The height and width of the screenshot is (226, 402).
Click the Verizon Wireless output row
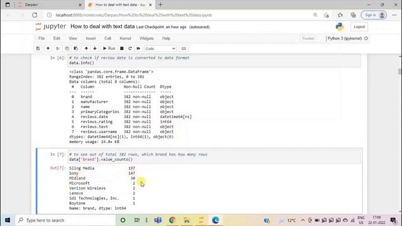coord(102,188)
